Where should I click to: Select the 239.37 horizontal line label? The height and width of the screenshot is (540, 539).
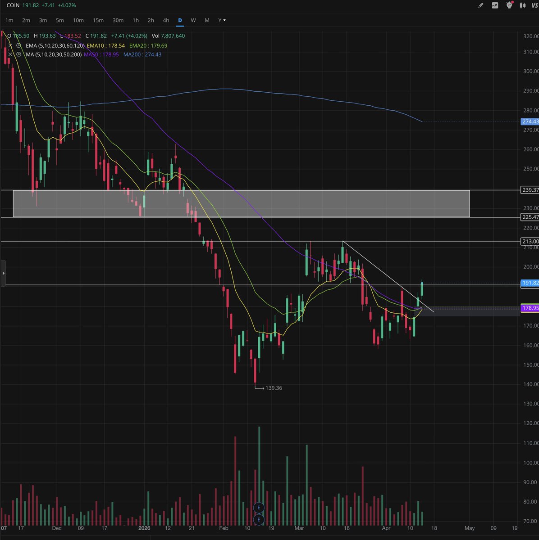530,190
